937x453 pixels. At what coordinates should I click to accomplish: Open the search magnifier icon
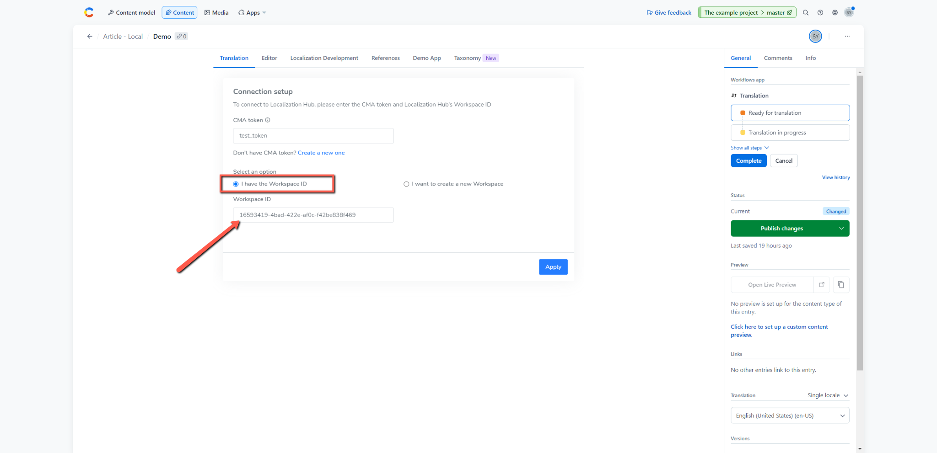click(806, 12)
